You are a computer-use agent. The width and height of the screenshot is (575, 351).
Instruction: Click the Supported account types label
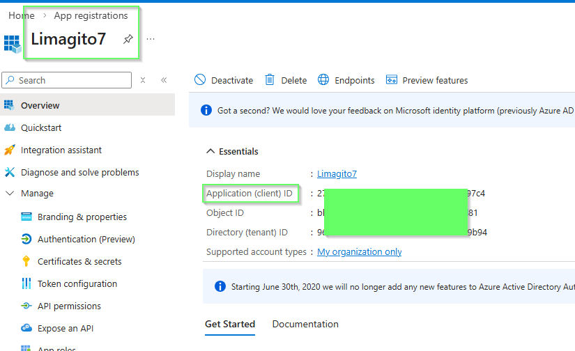tap(256, 251)
